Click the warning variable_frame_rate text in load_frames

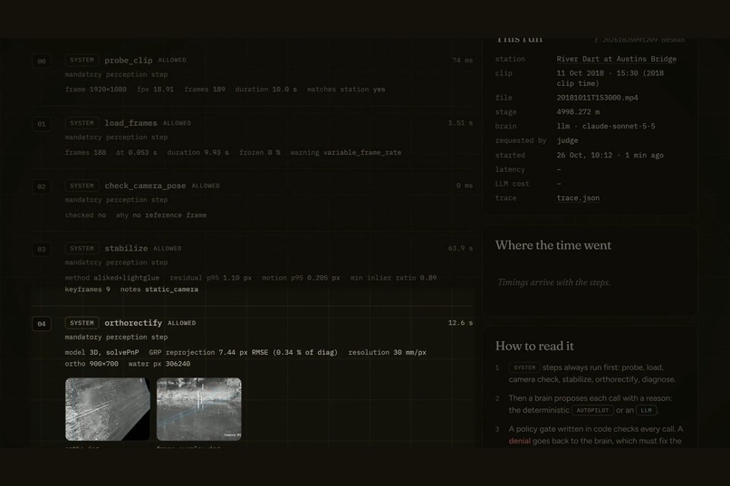point(345,153)
